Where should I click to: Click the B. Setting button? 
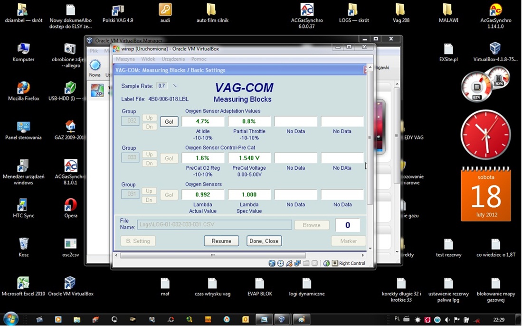138,241
